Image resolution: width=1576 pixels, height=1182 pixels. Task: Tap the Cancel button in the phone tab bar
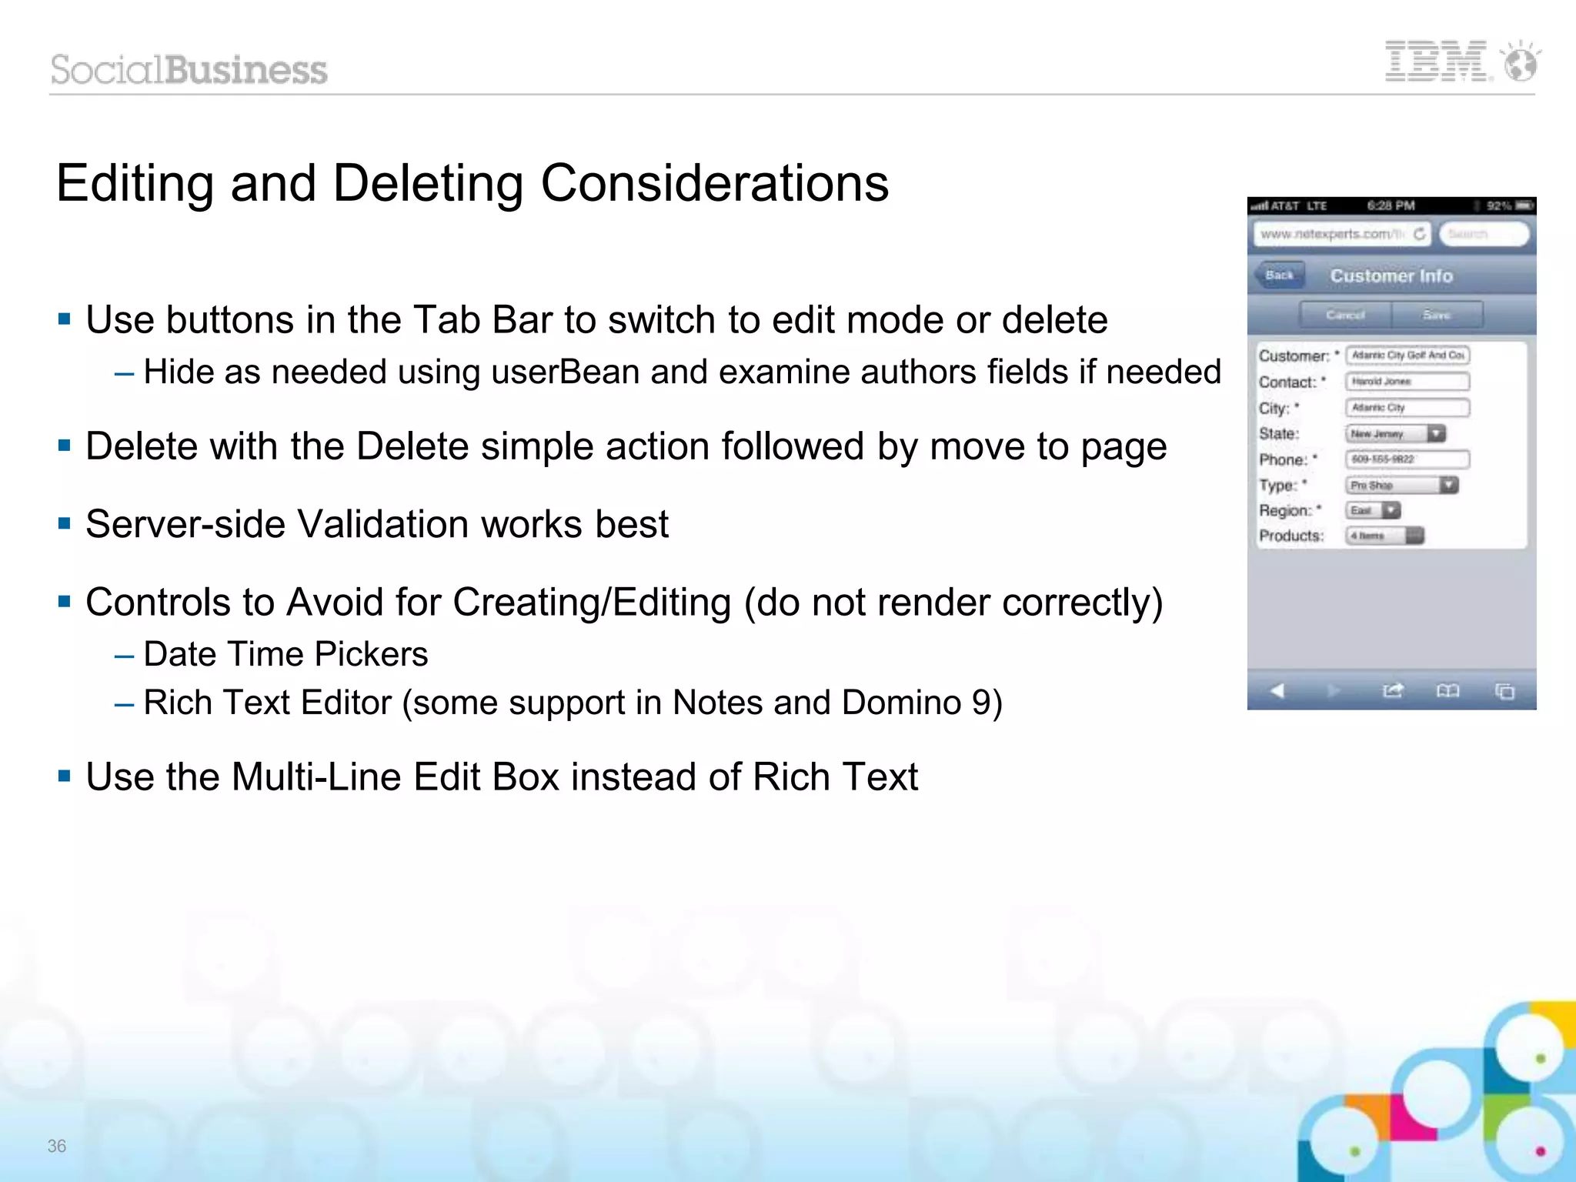pyautogui.click(x=1345, y=315)
